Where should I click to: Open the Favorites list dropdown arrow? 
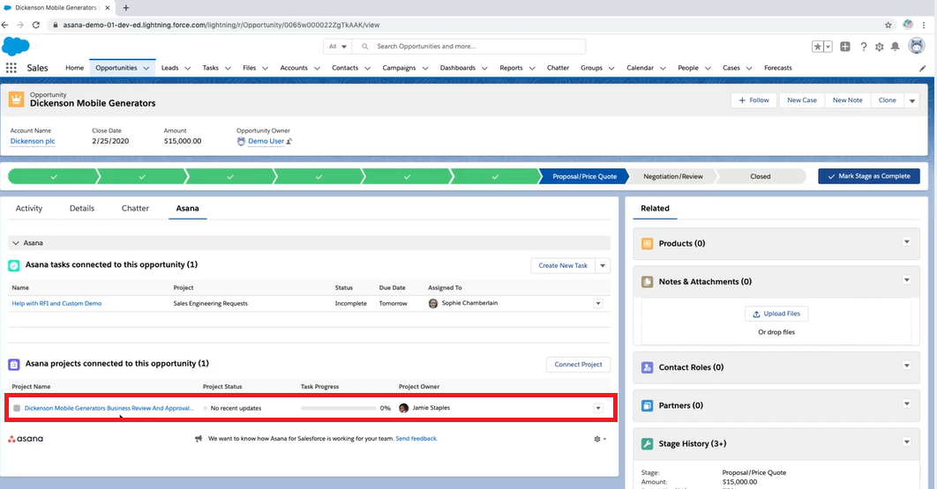828,47
